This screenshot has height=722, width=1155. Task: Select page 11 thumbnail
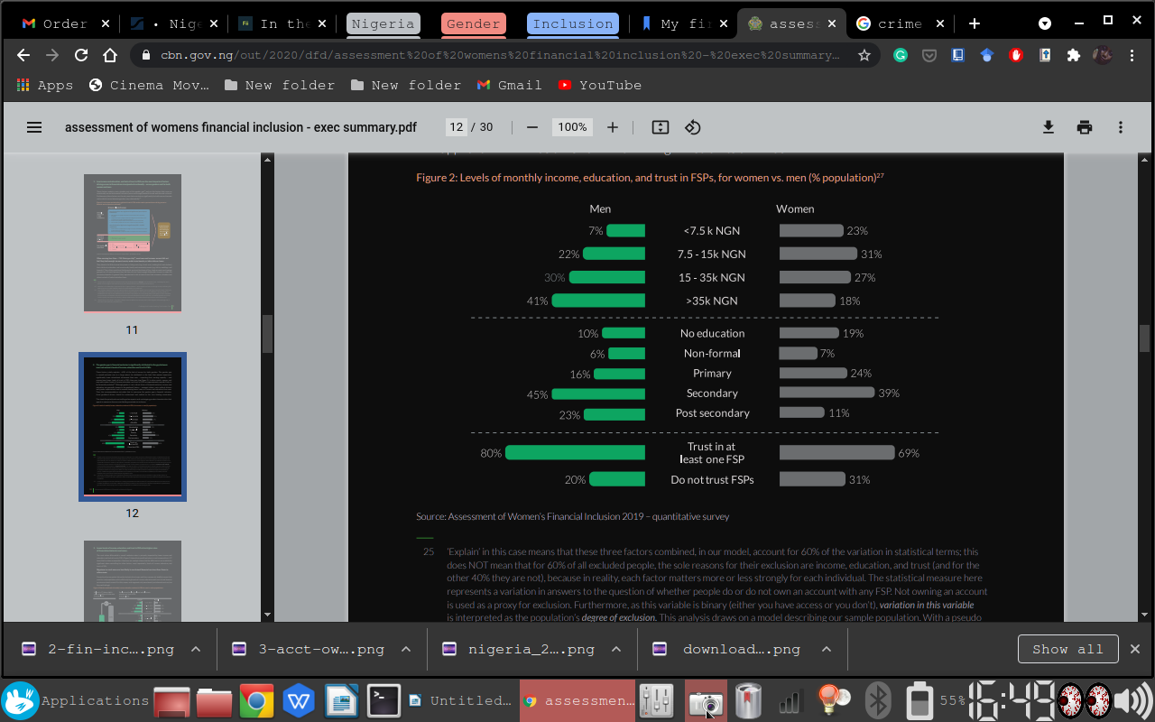[x=133, y=243]
